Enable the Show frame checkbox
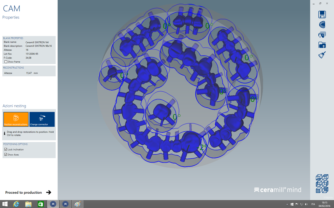The image size is (334, 208). [x=6, y=62]
